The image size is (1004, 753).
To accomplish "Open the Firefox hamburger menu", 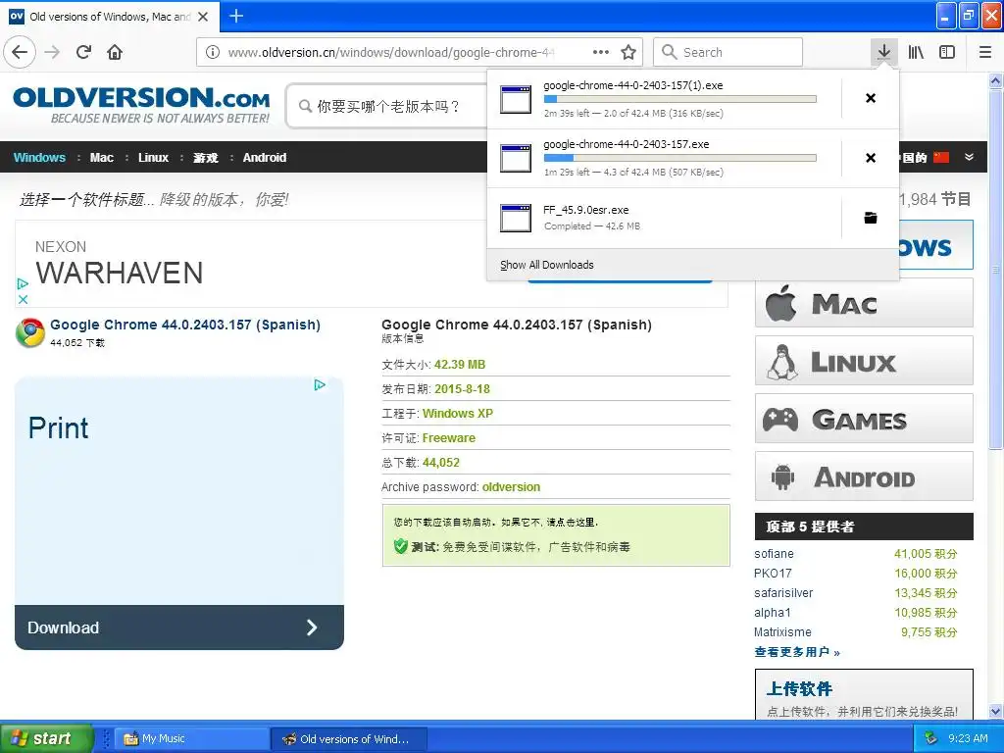I will point(985,52).
